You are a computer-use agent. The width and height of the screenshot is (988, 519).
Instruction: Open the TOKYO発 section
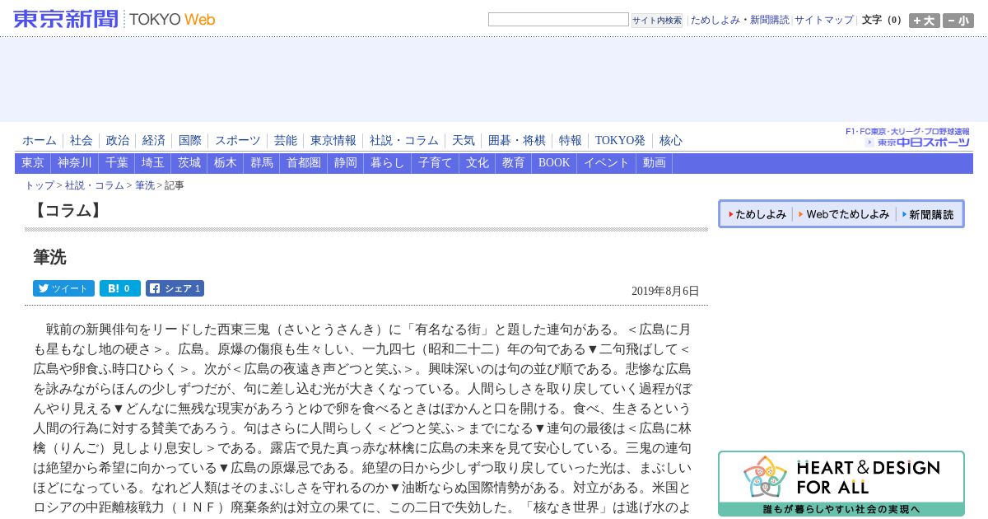pyautogui.click(x=621, y=141)
